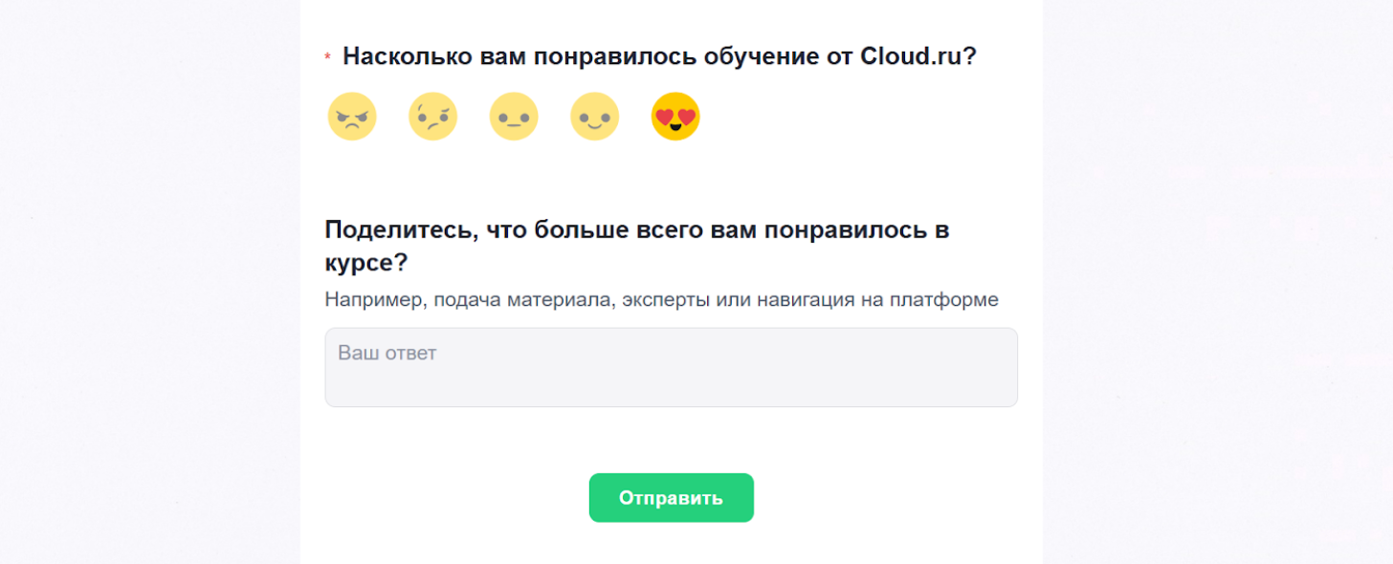Click the heart-eyes face rating emoji

tap(675, 118)
